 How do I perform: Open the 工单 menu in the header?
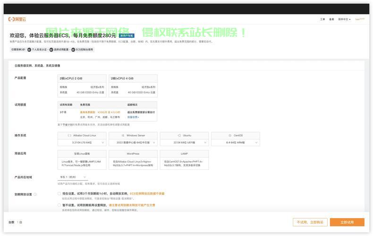pyautogui.click(x=322, y=19)
